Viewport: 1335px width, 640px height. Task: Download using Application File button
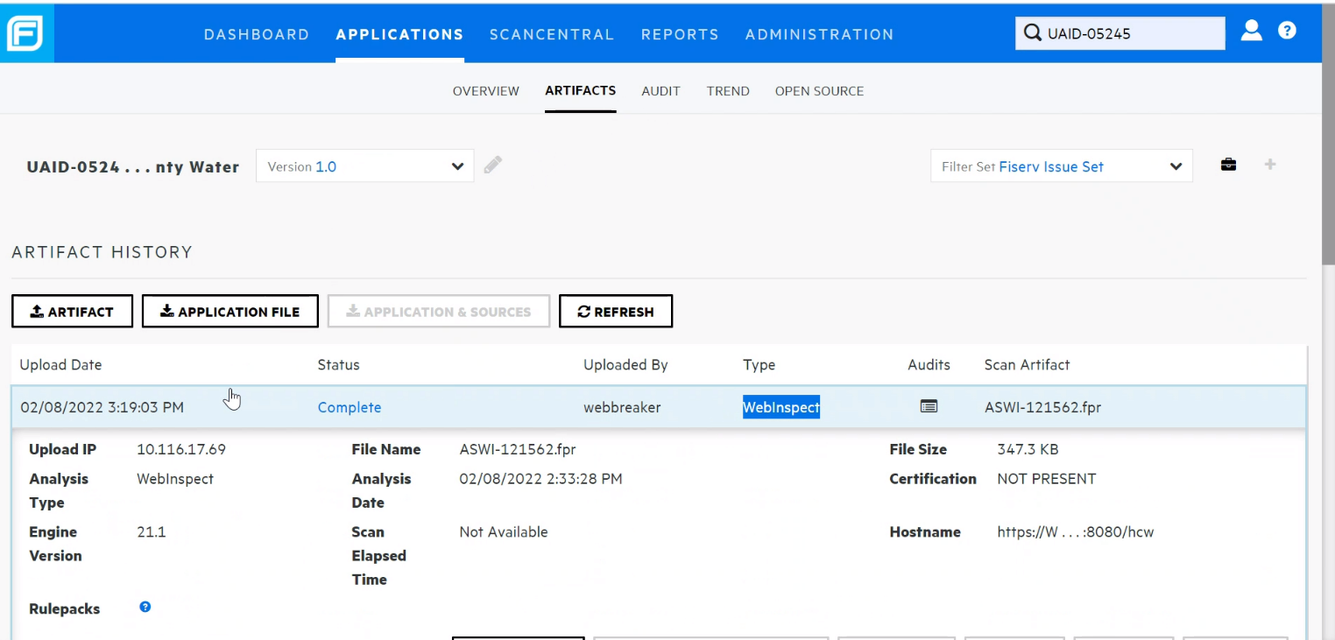pos(230,312)
